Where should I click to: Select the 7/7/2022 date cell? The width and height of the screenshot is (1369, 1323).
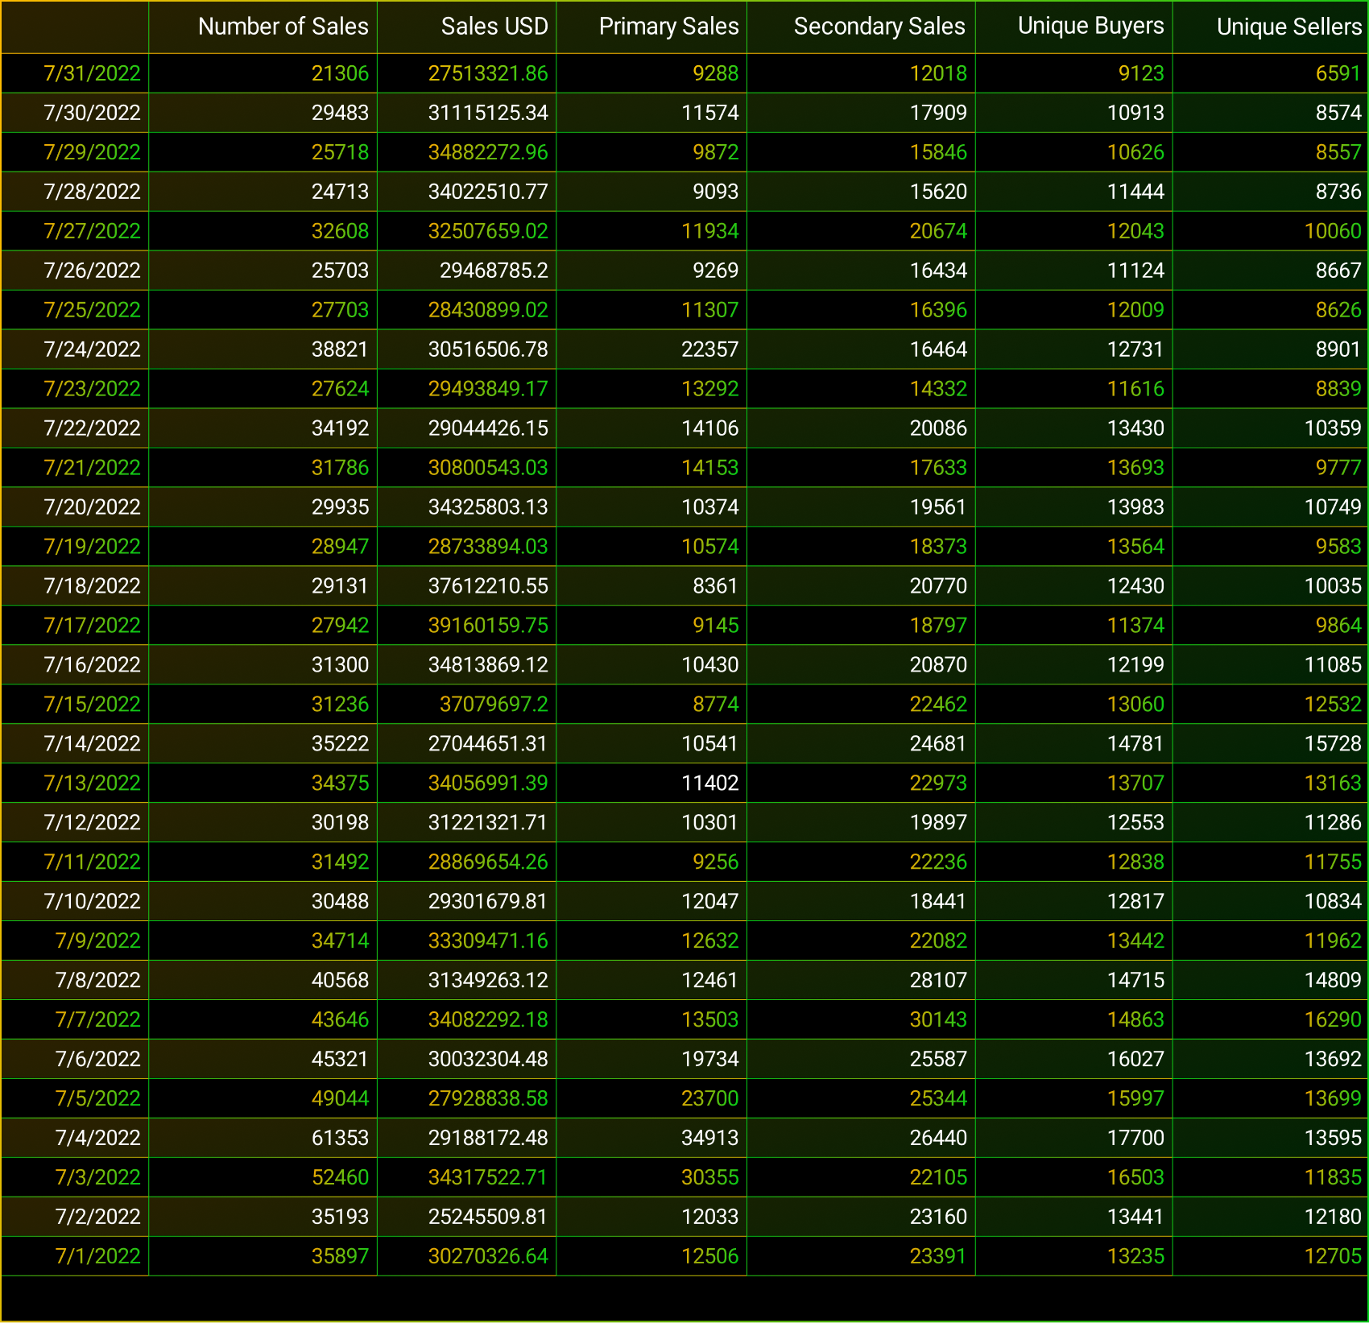[75, 1020]
